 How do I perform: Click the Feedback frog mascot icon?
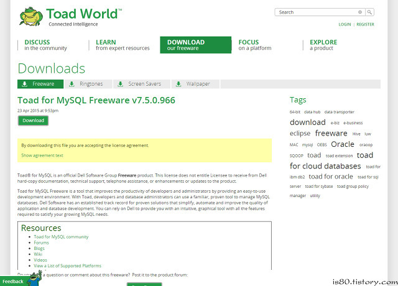35,279
